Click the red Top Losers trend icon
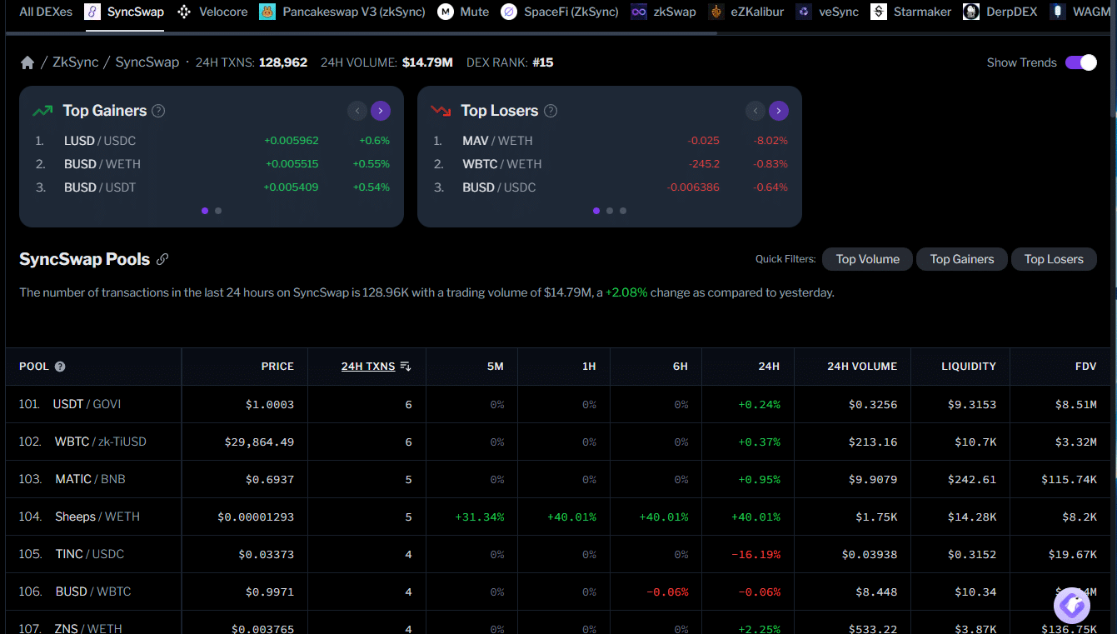Image resolution: width=1117 pixels, height=634 pixels. [x=441, y=111]
